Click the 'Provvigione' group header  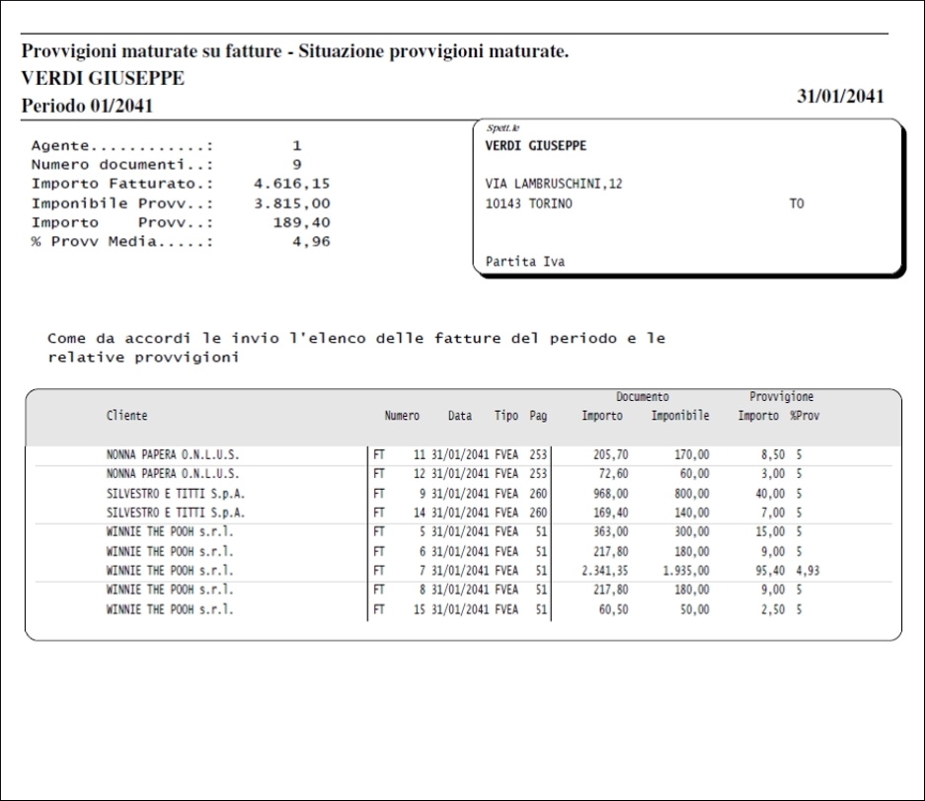coord(782,397)
